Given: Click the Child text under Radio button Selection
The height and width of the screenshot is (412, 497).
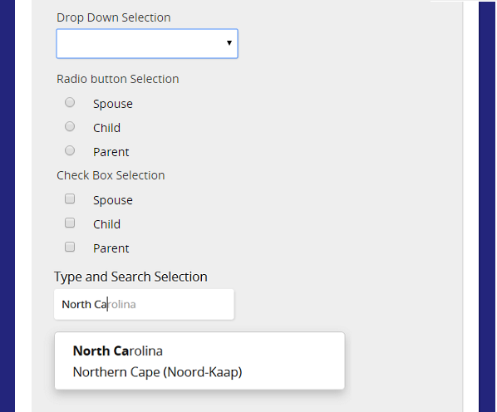Looking at the screenshot, I should pyautogui.click(x=107, y=128).
